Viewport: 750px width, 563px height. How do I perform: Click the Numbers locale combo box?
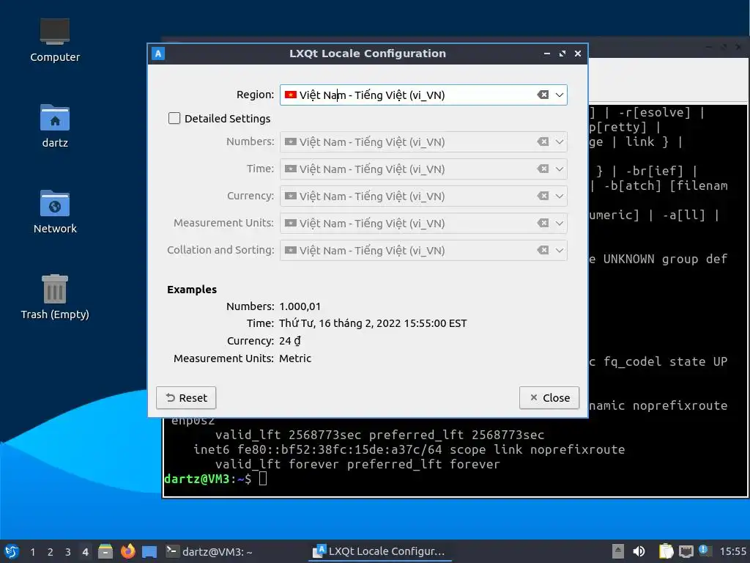click(423, 141)
